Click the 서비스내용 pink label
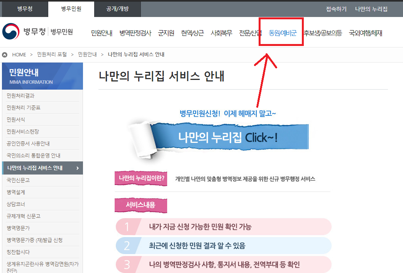 pyautogui.click(x=141, y=205)
